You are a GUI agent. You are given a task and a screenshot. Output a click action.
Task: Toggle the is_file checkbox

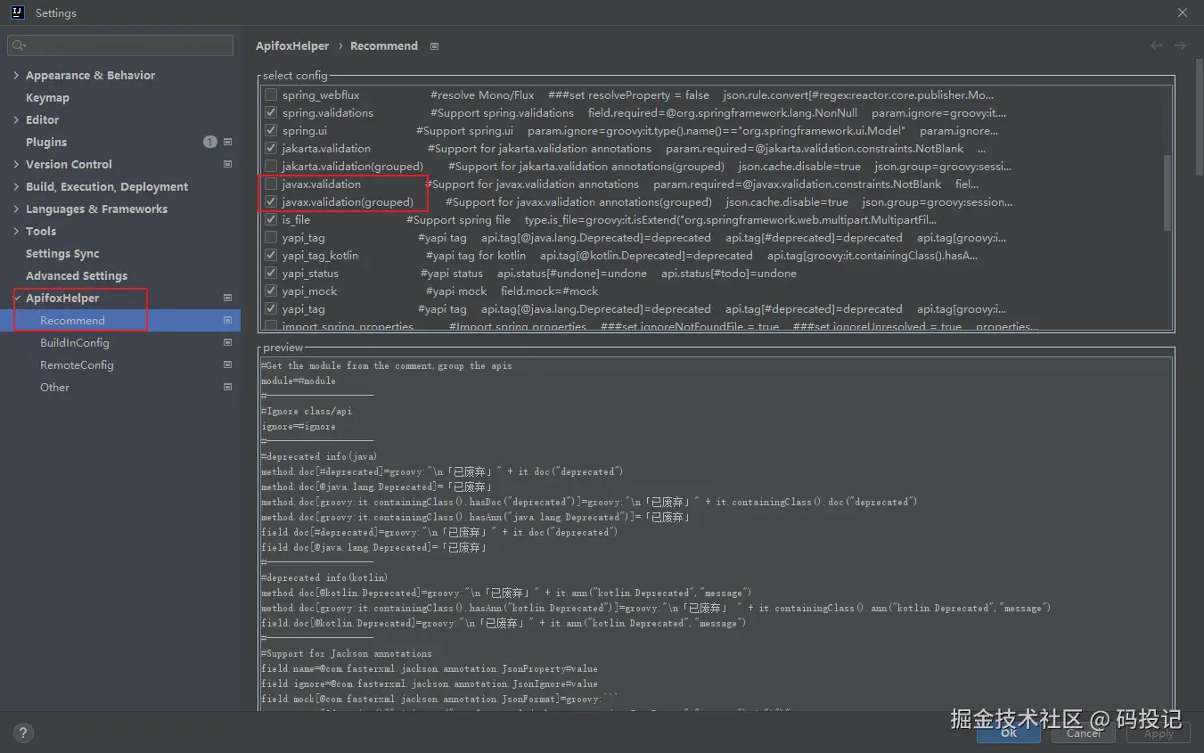(271, 219)
